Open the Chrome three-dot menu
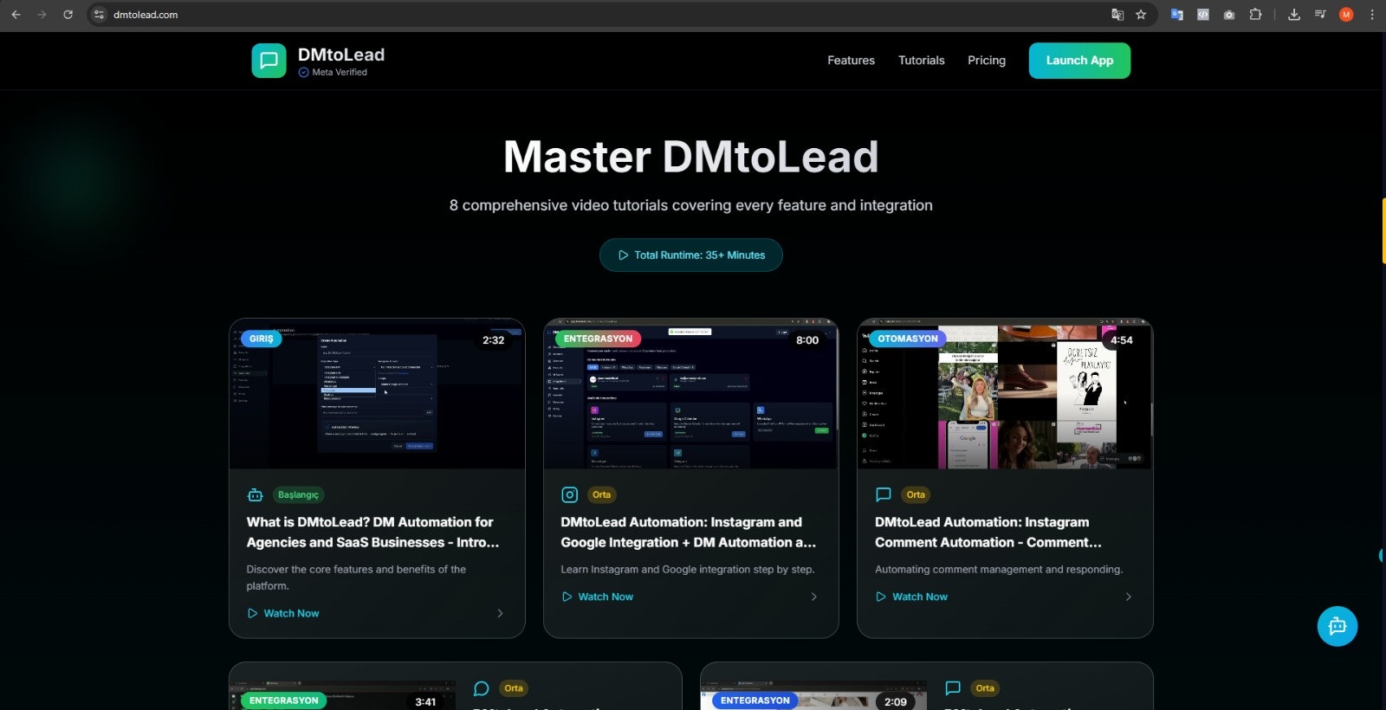The height and width of the screenshot is (710, 1386). coord(1372,15)
